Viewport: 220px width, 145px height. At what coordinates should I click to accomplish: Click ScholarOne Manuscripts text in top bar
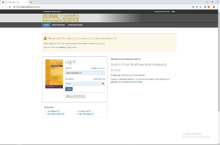pyautogui.click(x=52, y=12)
